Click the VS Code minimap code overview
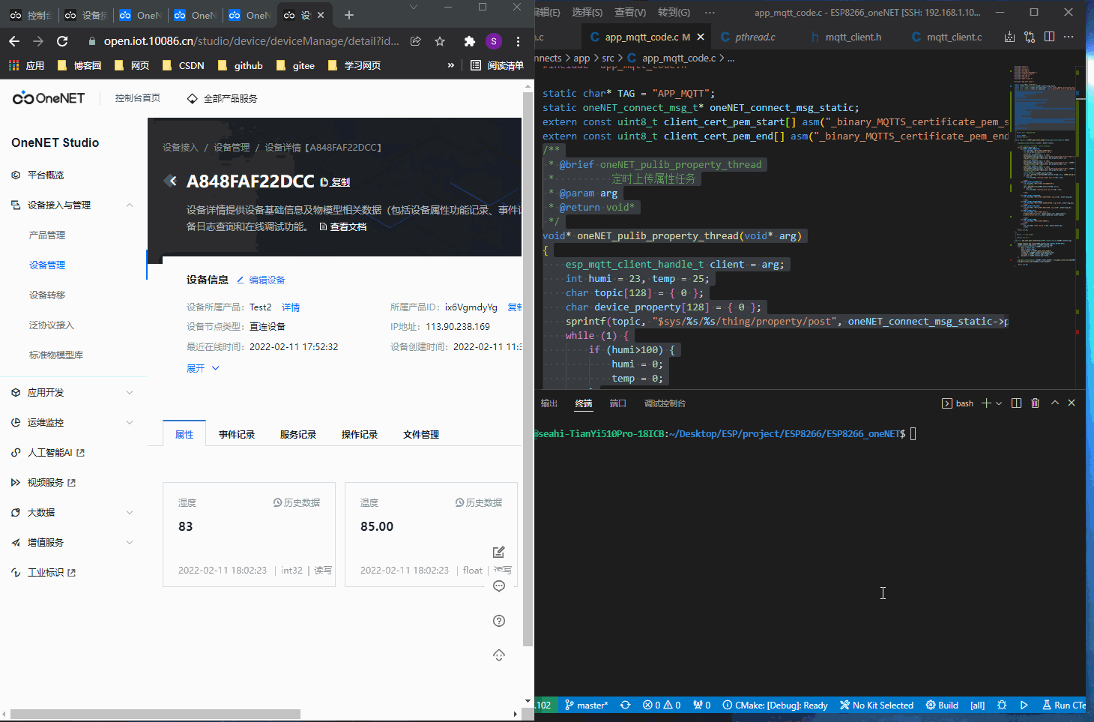Viewport: 1094px width, 722px height. click(x=1044, y=165)
